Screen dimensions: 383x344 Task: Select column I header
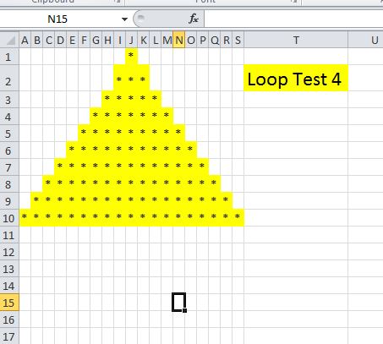pos(119,41)
